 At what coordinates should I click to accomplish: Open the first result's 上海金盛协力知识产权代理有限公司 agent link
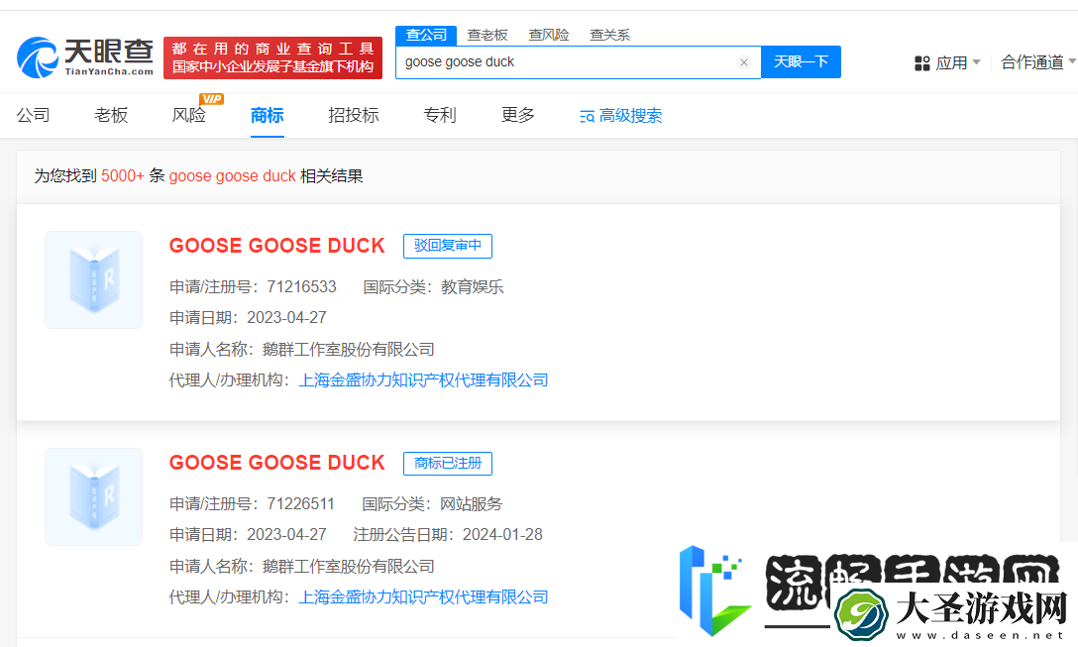coord(423,380)
